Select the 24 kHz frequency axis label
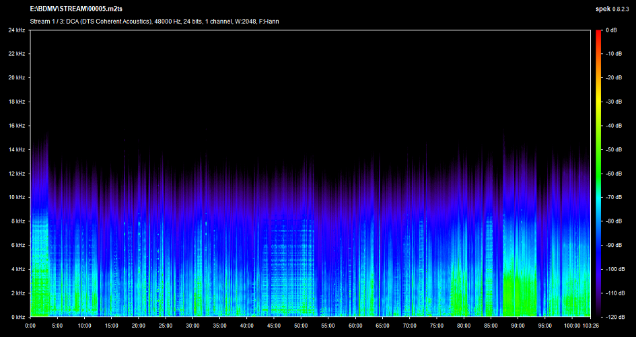 (x=17, y=30)
